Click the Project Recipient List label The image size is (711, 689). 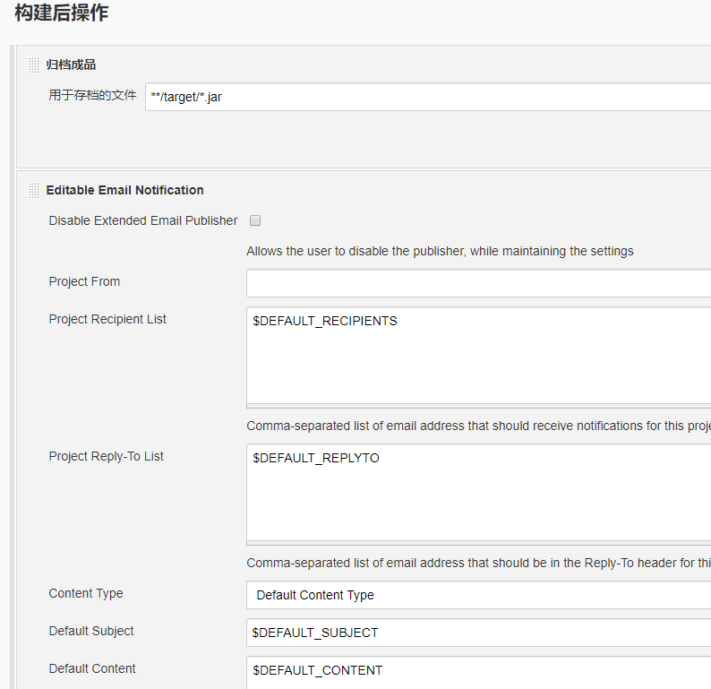[x=107, y=319]
